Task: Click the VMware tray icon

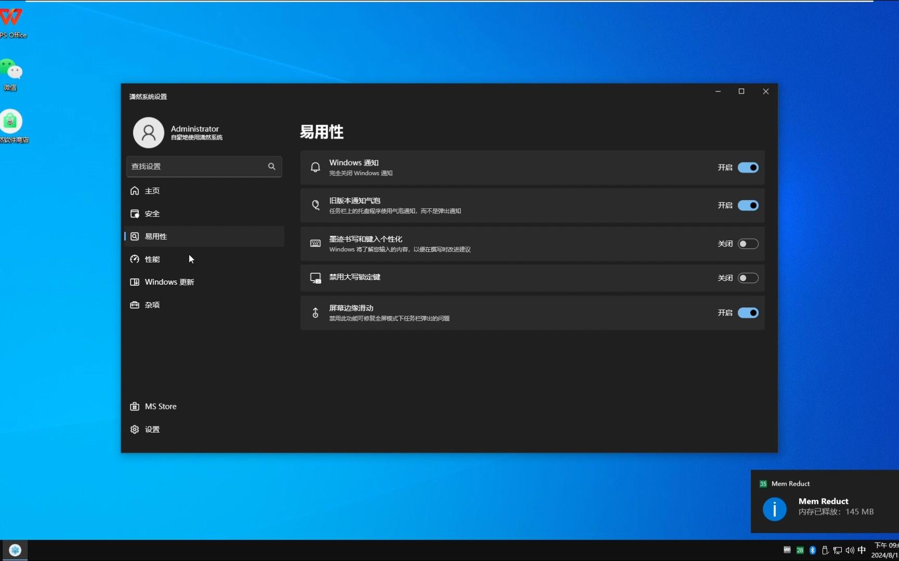Action: pyautogui.click(x=787, y=550)
